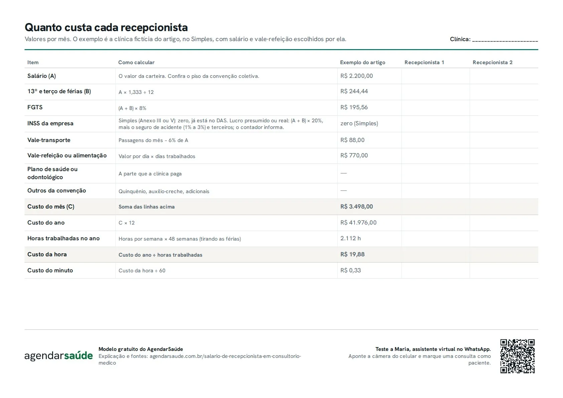Click the total R$ 3.498,00
The width and height of the screenshot is (563, 398).
point(357,207)
